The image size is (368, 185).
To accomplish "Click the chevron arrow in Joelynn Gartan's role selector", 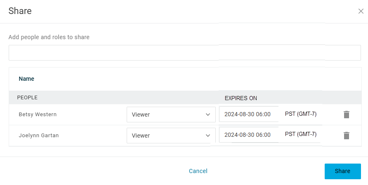I will [x=208, y=136].
